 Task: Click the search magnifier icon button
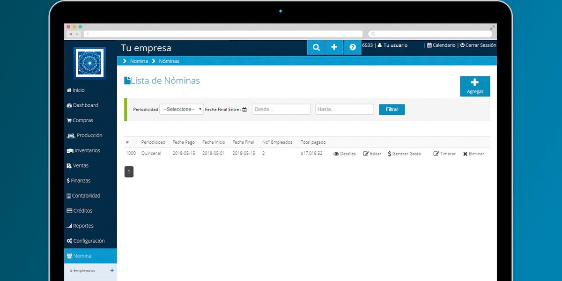coord(316,47)
